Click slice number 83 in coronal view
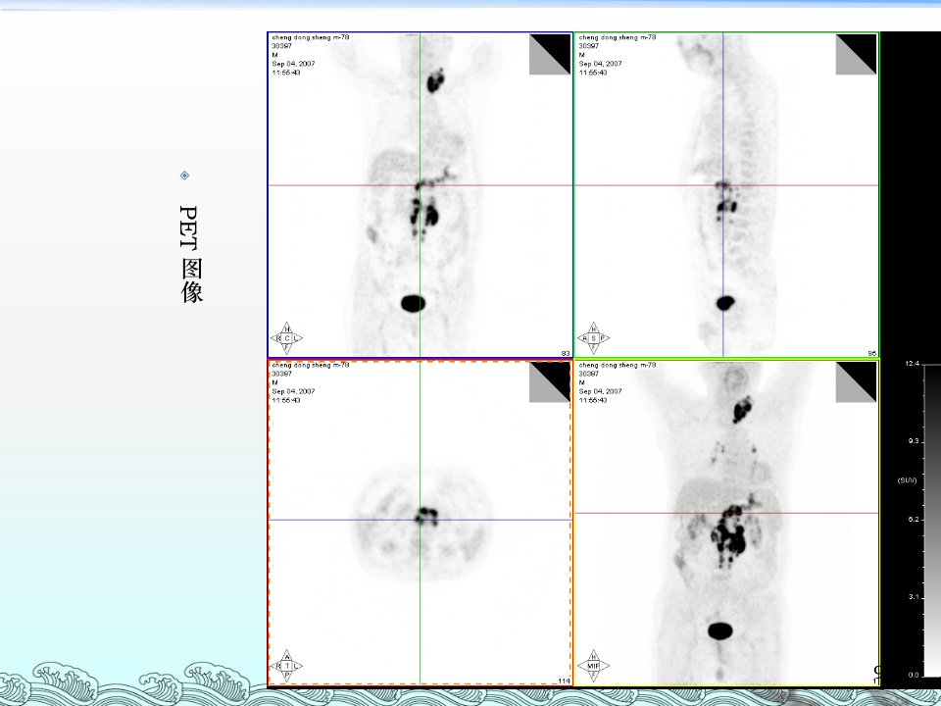941x706 pixels. coord(566,354)
